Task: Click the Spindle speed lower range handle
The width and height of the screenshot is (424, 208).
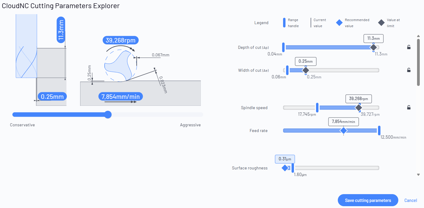Action: (317, 108)
